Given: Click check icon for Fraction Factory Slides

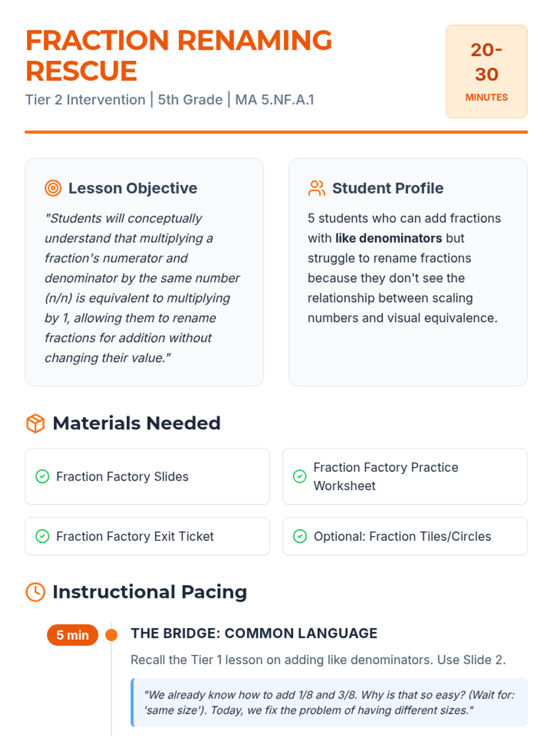Looking at the screenshot, I should pos(42,477).
